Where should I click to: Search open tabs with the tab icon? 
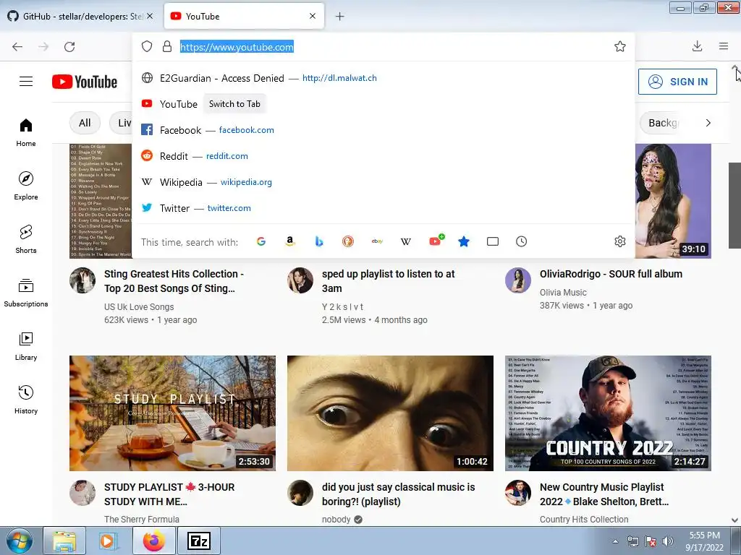tap(493, 241)
